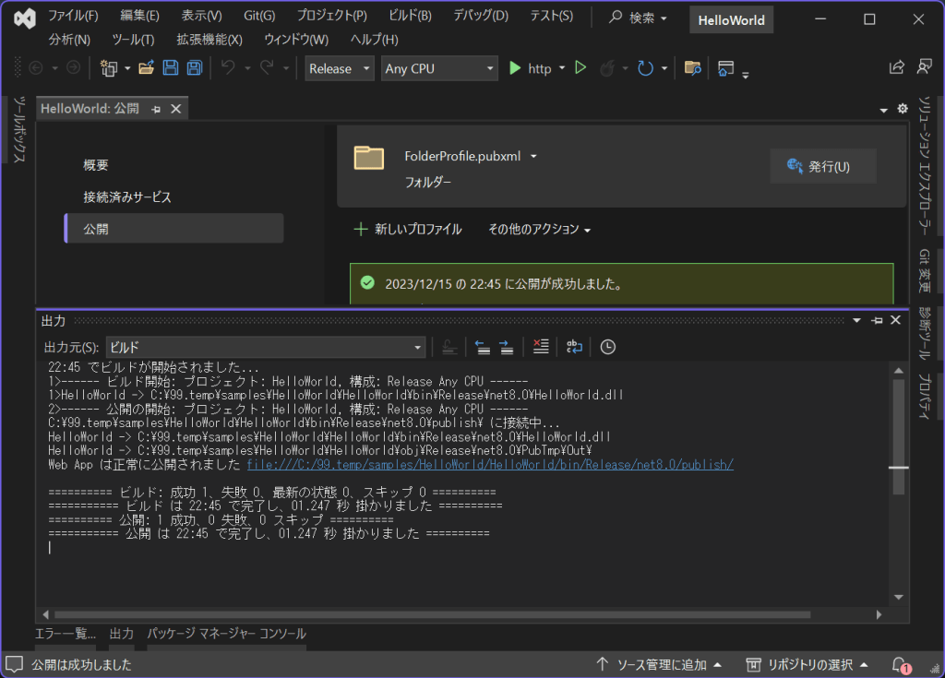Image resolution: width=945 pixels, height=678 pixels.
Task: Pin the HelloWorld: 公開 tab
Action: [x=156, y=109]
